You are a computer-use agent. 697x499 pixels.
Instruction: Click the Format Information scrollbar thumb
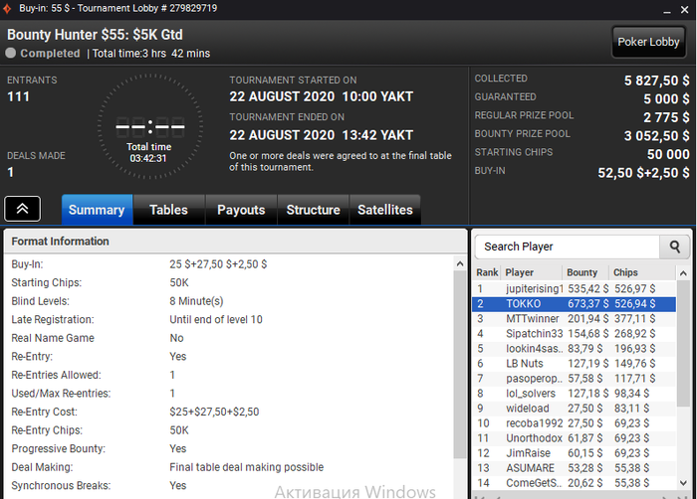(460, 364)
